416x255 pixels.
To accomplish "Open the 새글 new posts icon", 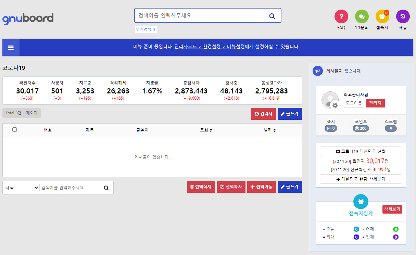I will [403, 16].
